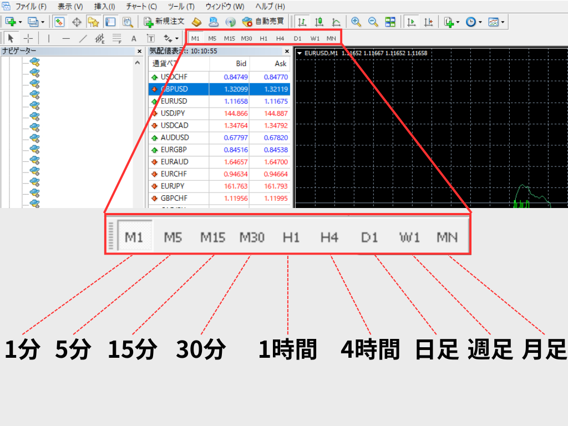Viewport: 568px width, 426px height.
Task: Select the horizontal line drawing tool
Action: 66,38
